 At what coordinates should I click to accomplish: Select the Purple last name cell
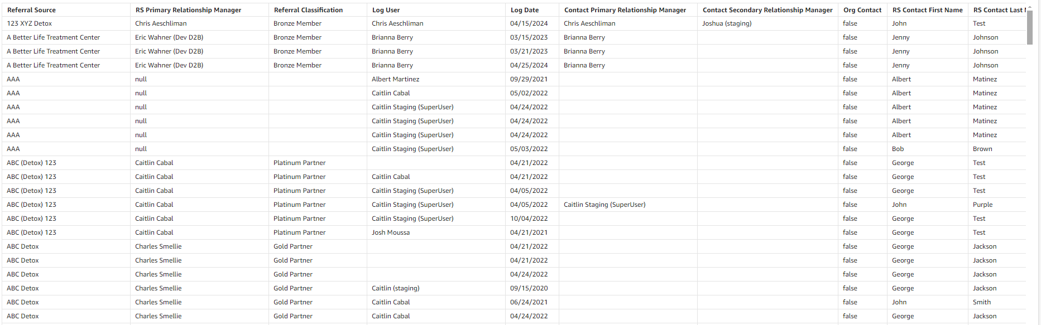click(982, 205)
